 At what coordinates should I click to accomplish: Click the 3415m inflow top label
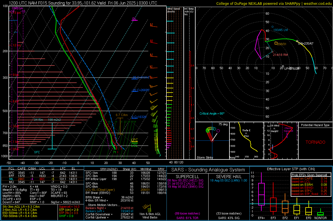tap(38, 120)
